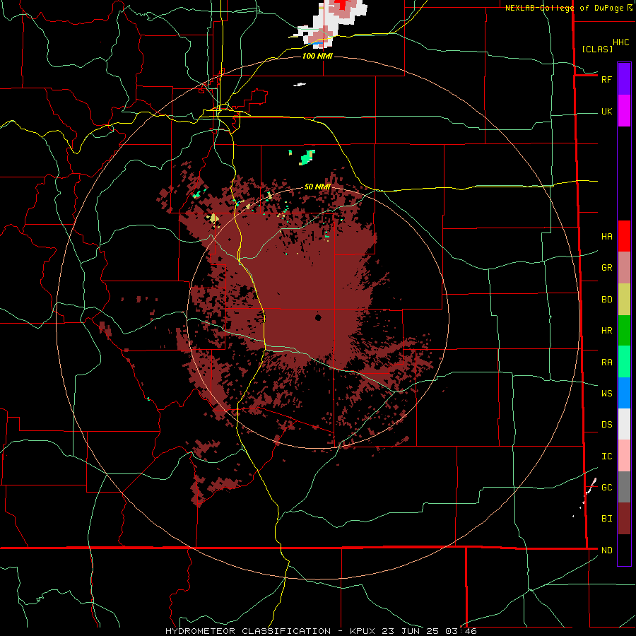The height and width of the screenshot is (636, 636).
Task: Click the DS white legend swatch
Action: tap(624, 424)
